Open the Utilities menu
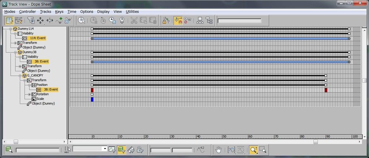The height and width of the screenshot is (158, 369). tap(132, 11)
